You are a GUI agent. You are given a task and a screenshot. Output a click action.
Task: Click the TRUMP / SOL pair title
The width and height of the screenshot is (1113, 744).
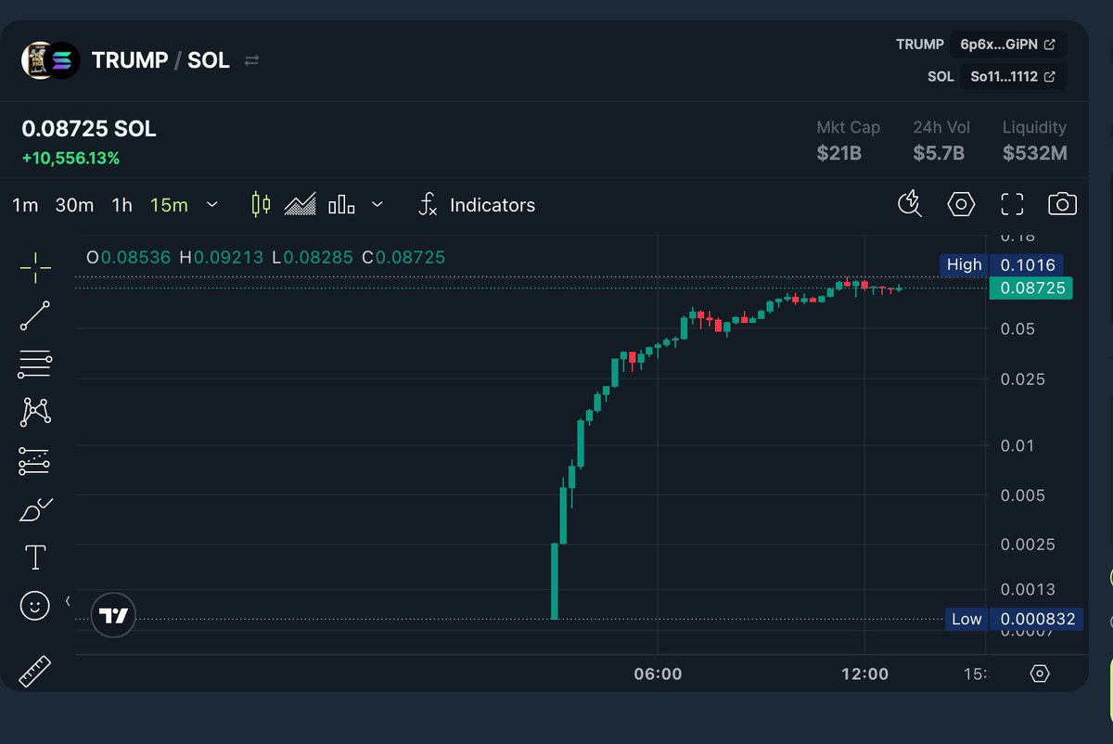point(160,61)
